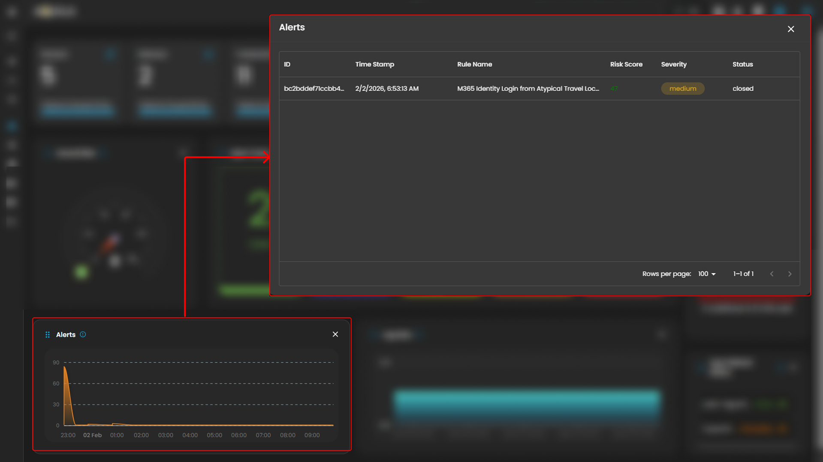This screenshot has height=462, width=823.
Task: Select the M365 Identity Login rule name
Action: coord(528,89)
